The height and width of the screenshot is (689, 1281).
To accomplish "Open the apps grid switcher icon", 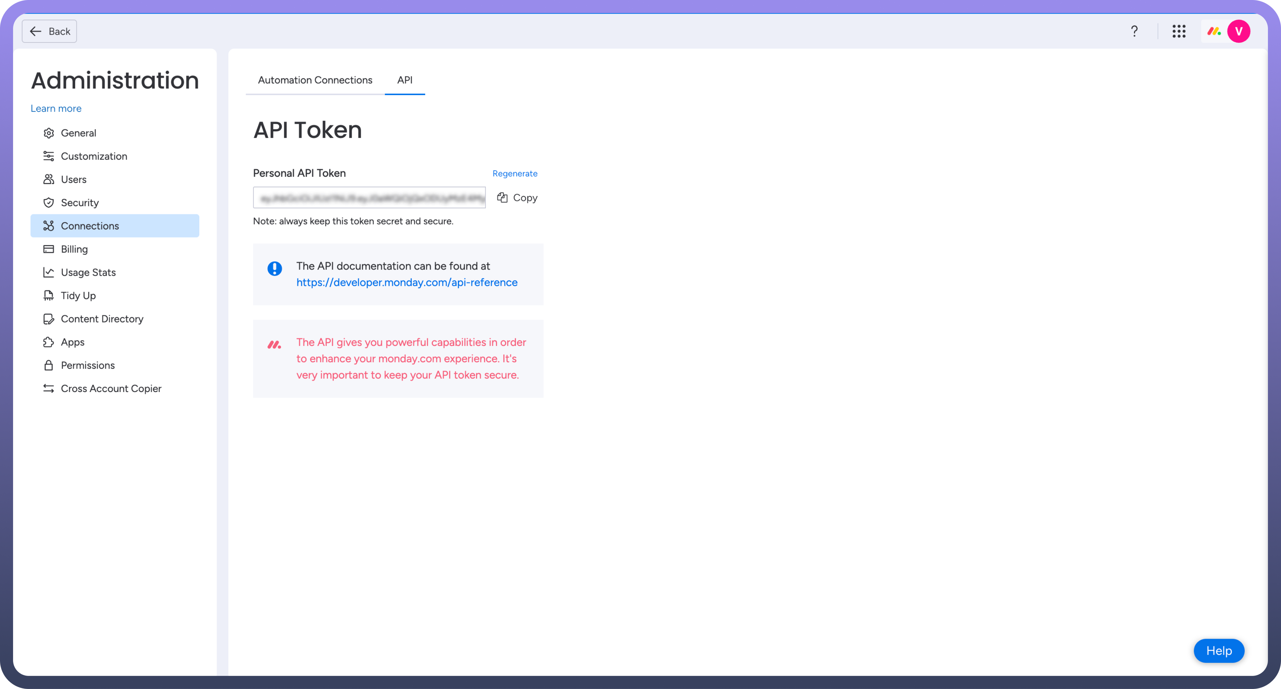I will click(x=1179, y=31).
